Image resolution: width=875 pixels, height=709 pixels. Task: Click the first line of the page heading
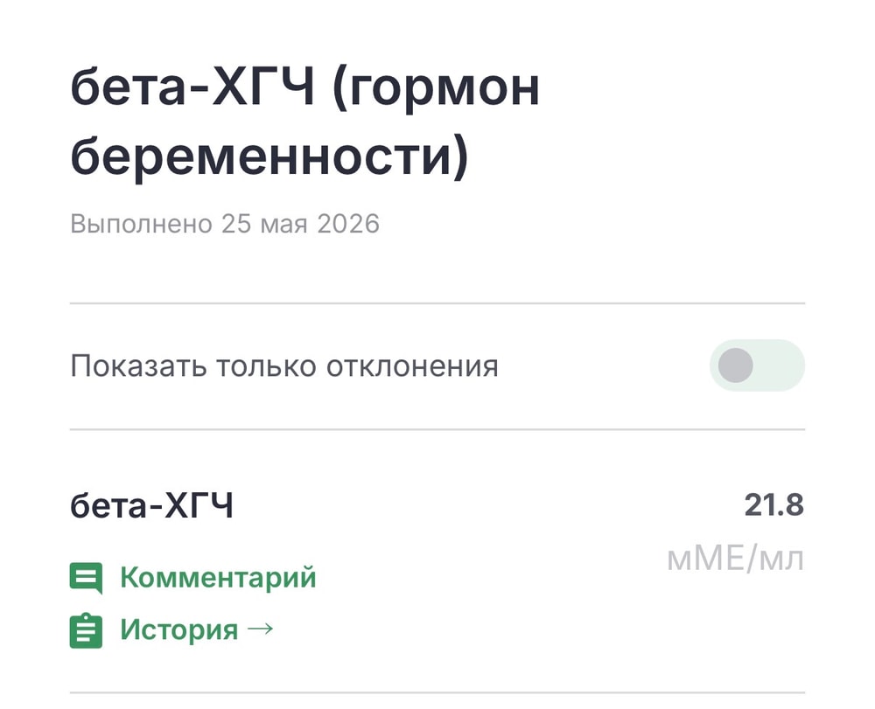point(304,88)
